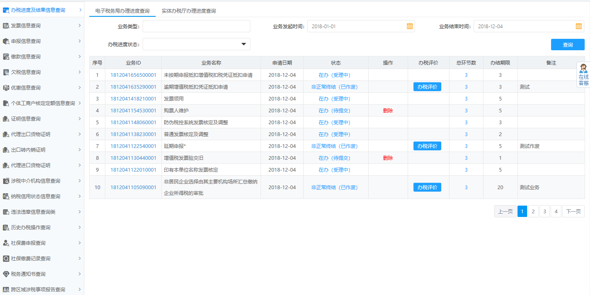This screenshot has width=590, height=295.
Task: Click the 缴款信息查询 sidebar icon
Action: click(6, 56)
